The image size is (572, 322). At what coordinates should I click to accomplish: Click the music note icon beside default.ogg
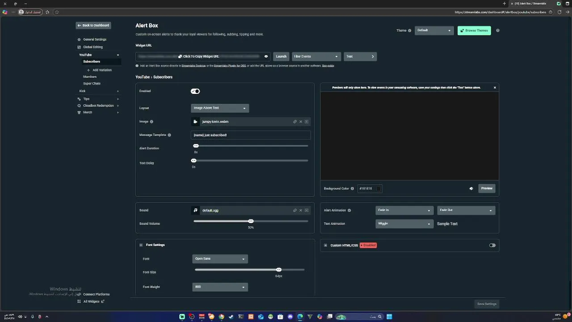(195, 210)
